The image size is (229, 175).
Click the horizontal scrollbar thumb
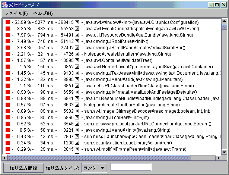(x=99, y=158)
